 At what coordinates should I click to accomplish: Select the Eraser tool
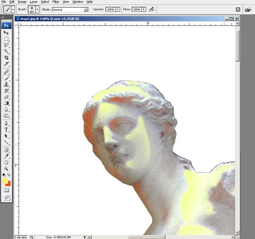[x=6, y=97]
